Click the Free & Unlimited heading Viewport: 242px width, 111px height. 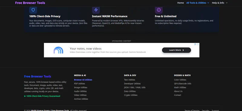[x=165, y=16]
